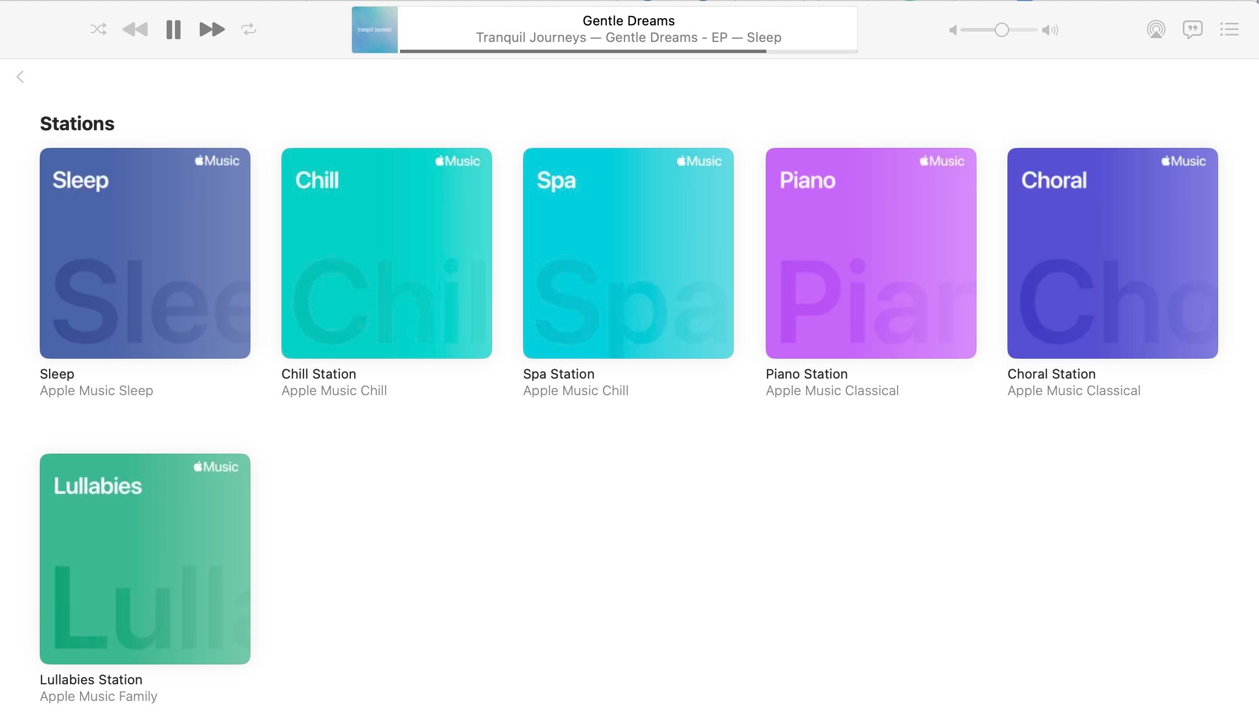Open the Lullabies Station by Apple Music Family
Screen dimensions: 1259x713
click(145, 558)
